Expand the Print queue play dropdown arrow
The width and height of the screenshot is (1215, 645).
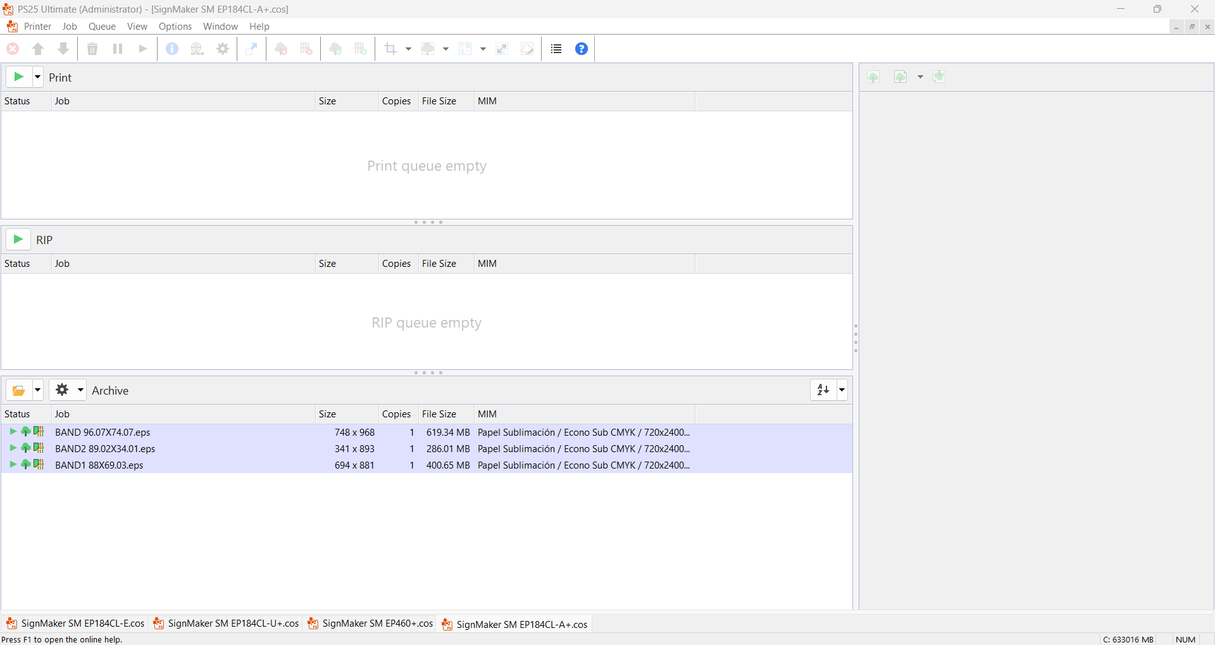38,77
